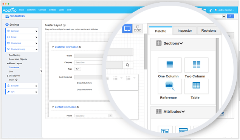
Task: Click the Tags icon dropdown
Action: [x=77, y=69]
